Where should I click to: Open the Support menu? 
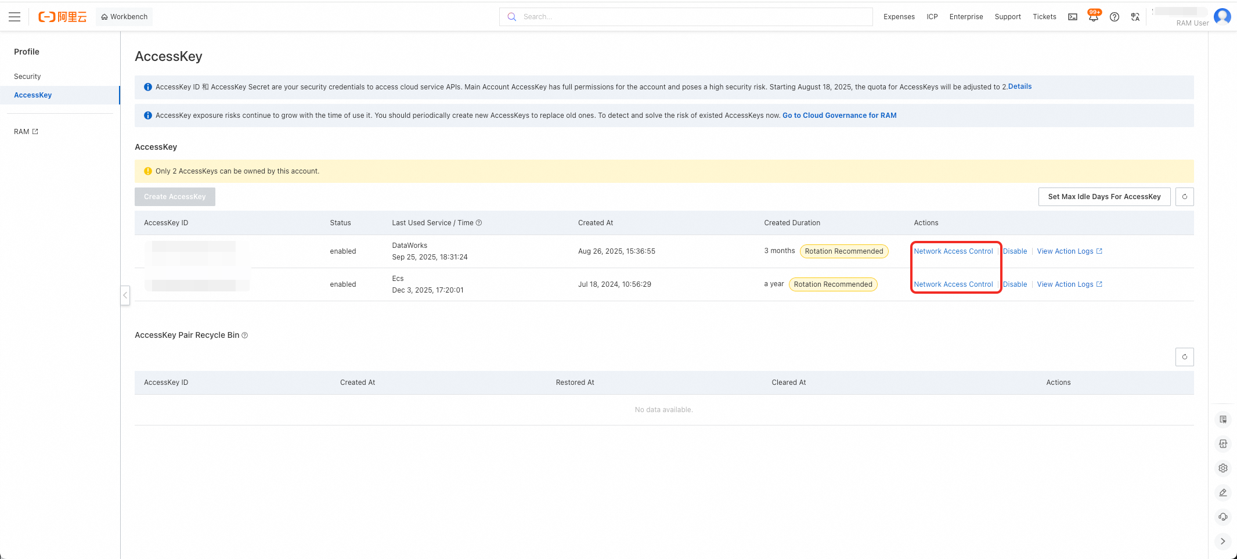[x=1008, y=17]
